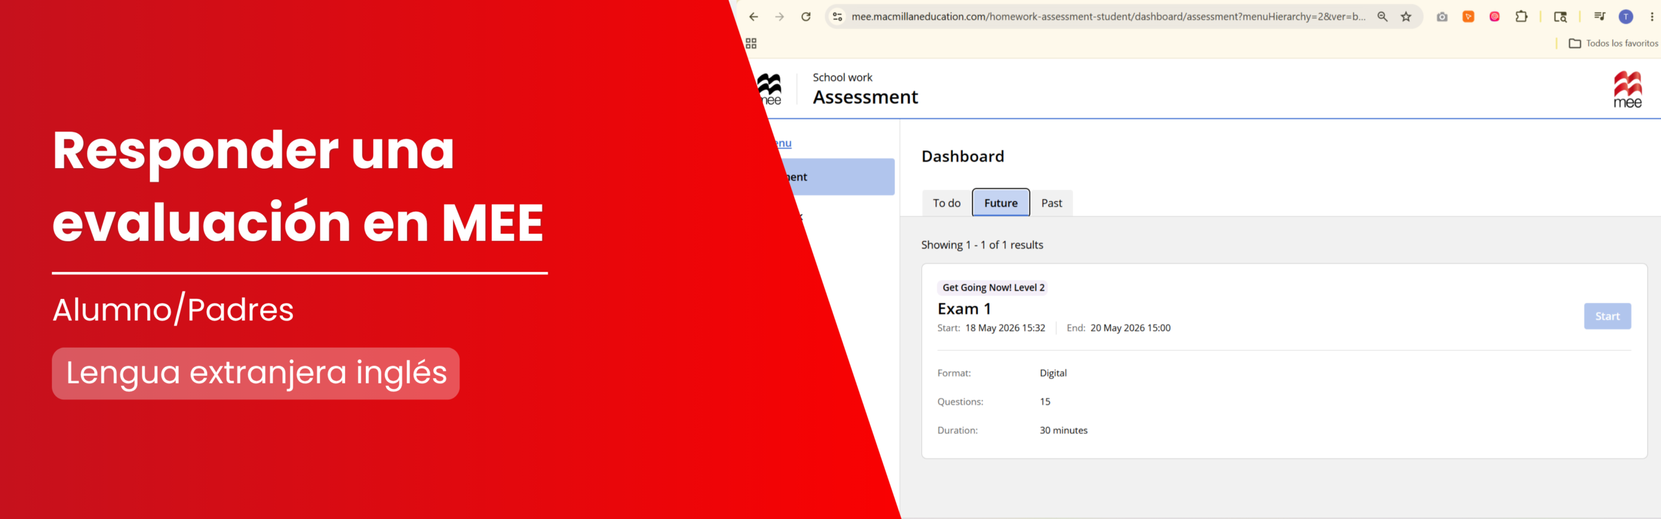Open the Chrome three-dot menu
Image resolution: width=1661 pixels, height=519 pixels.
pyautogui.click(x=1652, y=17)
